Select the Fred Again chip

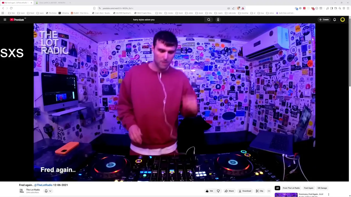308,188
